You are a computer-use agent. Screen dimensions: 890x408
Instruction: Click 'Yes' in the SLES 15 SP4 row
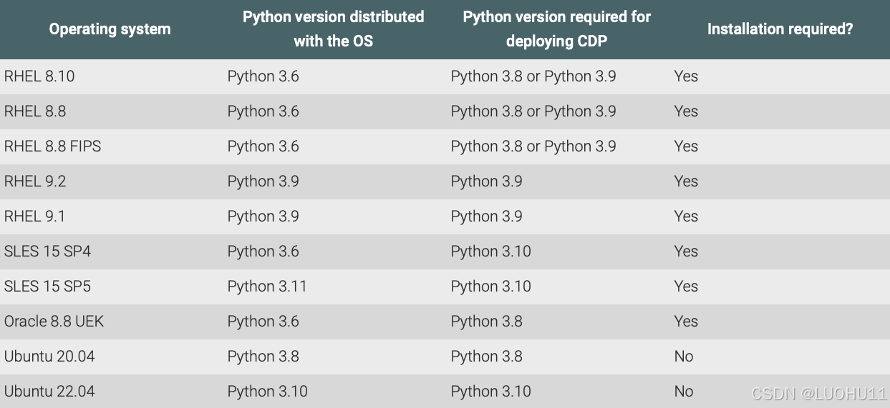686,252
